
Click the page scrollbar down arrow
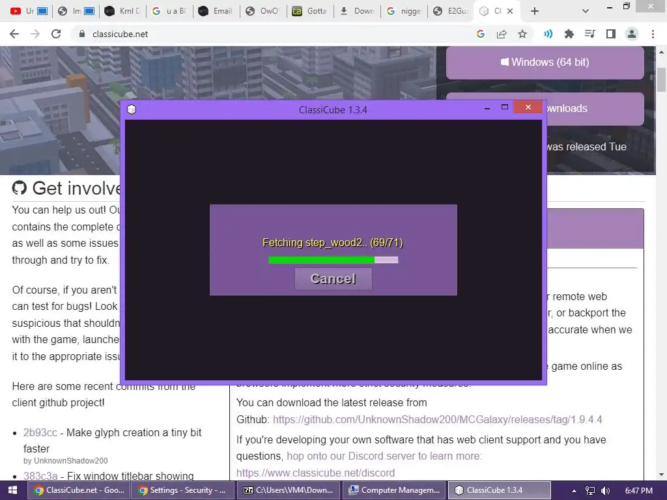[x=662, y=475]
